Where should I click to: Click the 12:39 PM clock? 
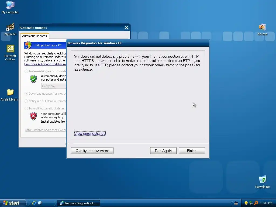click(x=266, y=203)
